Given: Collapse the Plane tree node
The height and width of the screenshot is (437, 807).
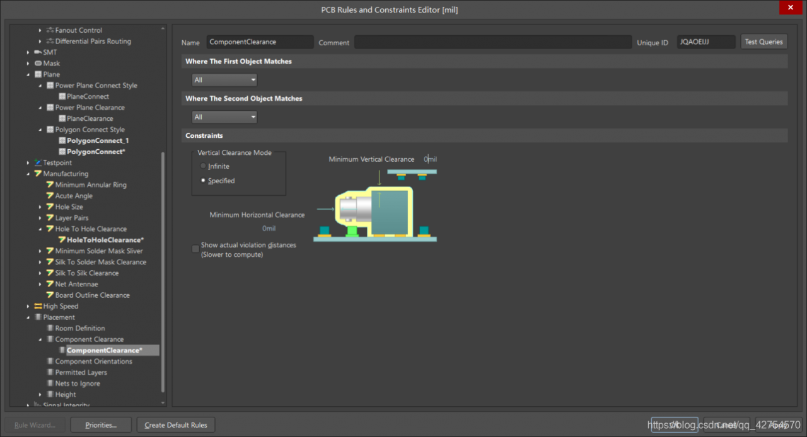Looking at the screenshot, I should coord(28,74).
